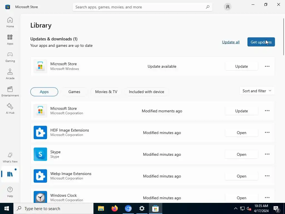
Task: Open the Arcade section
Action: tap(10, 74)
